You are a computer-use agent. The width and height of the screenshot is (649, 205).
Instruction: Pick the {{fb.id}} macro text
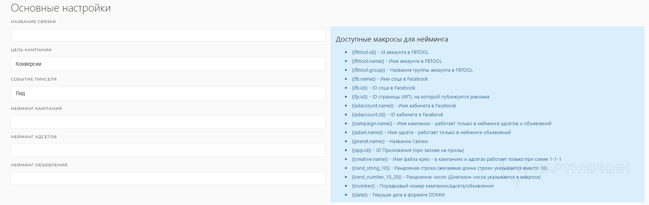coord(383,88)
